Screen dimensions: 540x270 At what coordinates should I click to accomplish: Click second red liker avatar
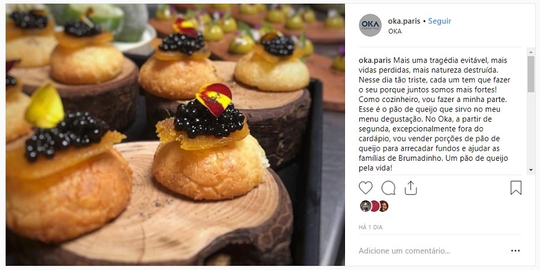pyautogui.click(x=374, y=206)
